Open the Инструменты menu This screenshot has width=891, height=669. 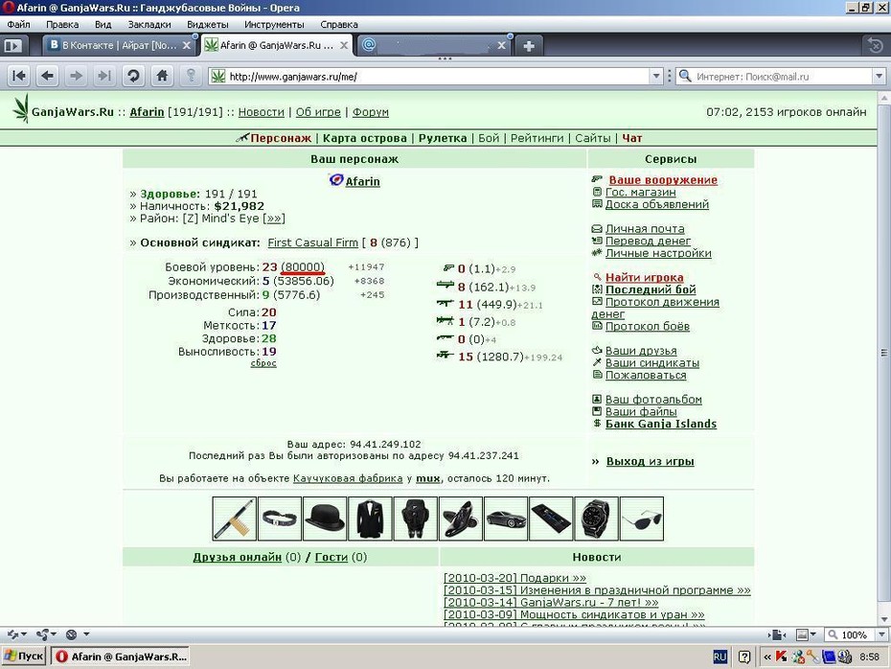pyautogui.click(x=274, y=25)
